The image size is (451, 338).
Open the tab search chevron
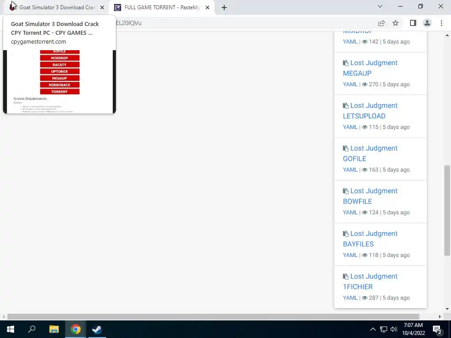tap(380, 6)
